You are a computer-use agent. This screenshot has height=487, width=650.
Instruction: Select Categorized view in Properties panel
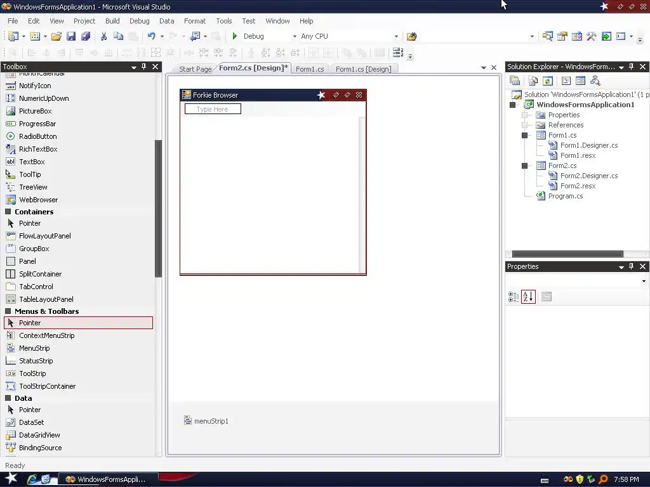pyautogui.click(x=514, y=297)
